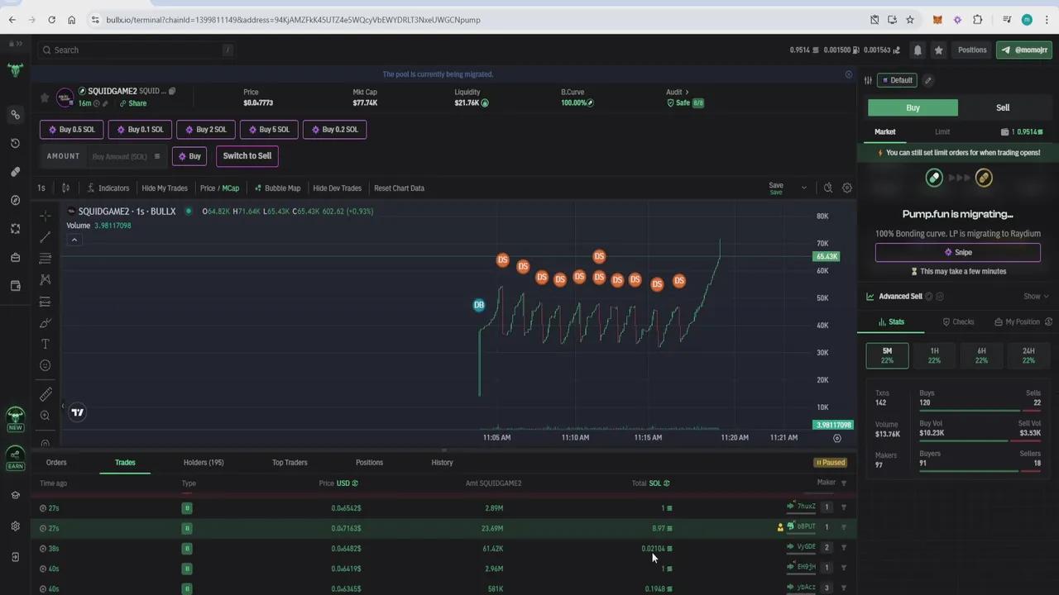
Task: Select the Limit order tab
Action: click(942, 132)
